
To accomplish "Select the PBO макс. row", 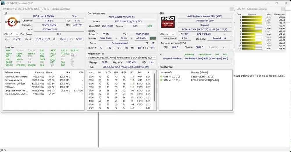I will 44,87.
